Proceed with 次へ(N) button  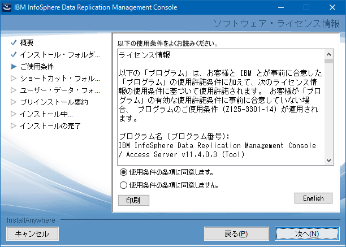coord(307,233)
